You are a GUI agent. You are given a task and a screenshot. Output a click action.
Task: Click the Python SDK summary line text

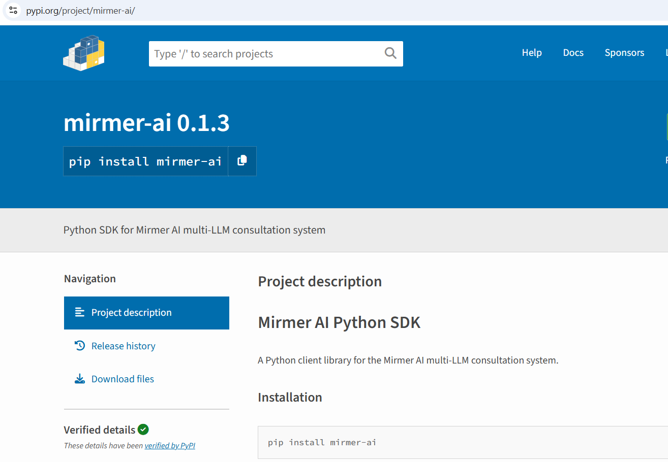coord(194,230)
